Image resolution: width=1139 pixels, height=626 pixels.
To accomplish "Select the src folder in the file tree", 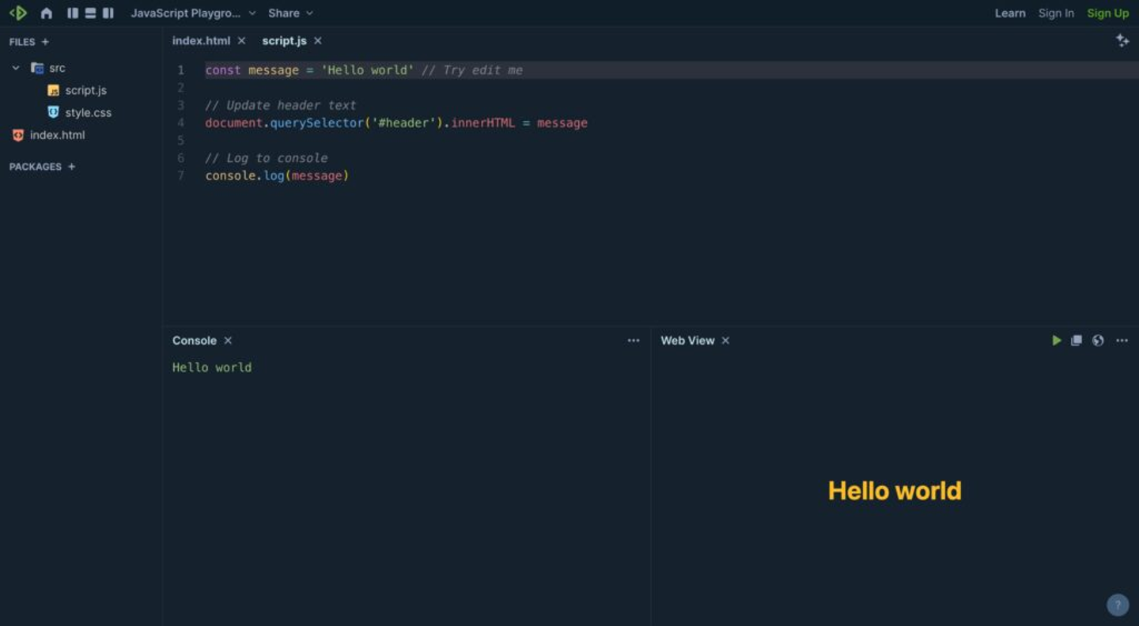I will 47,68.
